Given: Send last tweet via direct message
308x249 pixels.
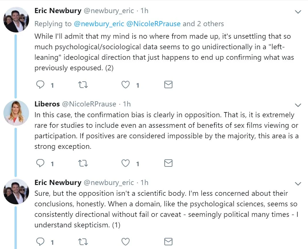Looking at the screenshot, I should coord(168,242).
